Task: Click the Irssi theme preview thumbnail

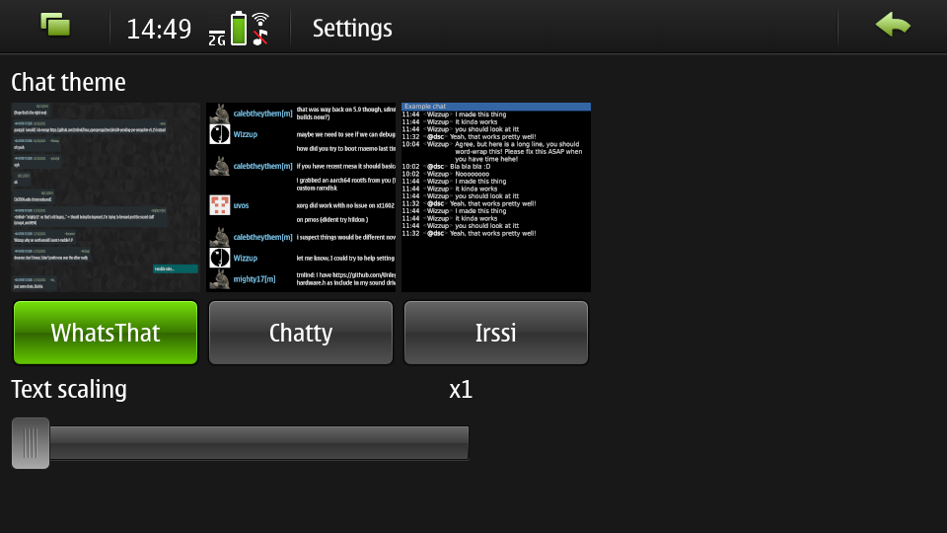Action: pos(496,197)
